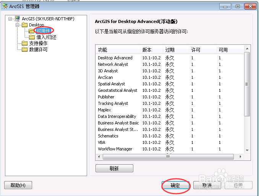The height and width of the screenshot is (196, 259).
Task: Open the 支持操作 tree item
Action: pyautogui.click(x=38, y=43)
